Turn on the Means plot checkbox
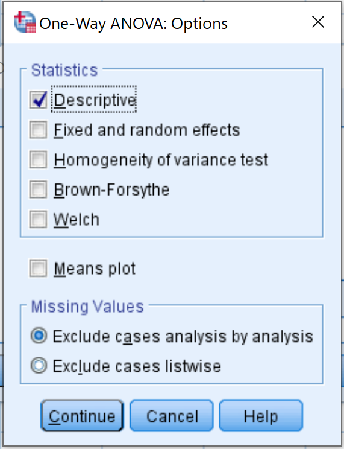Image resolution: width=344 pixels, height=449 pixels. pyautogui.click(x=38, y=269)
